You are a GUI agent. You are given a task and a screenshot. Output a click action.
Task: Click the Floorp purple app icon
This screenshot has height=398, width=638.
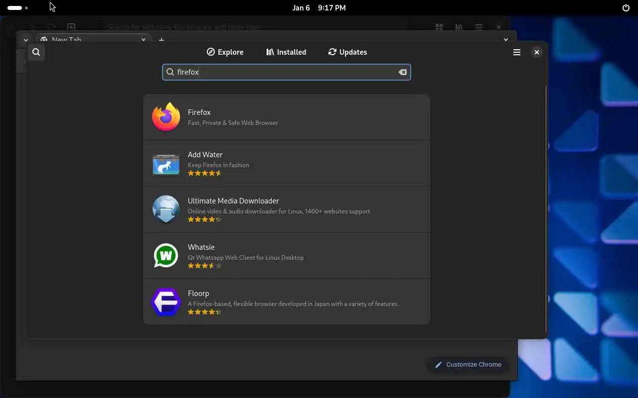coord(166,302)
